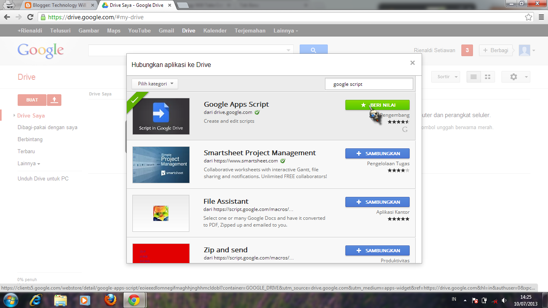Image resolution: width=548 pixels, height=308 pixels.
Task: Connect File Assistant with SAMBUNGKAN
Action: 378,202
